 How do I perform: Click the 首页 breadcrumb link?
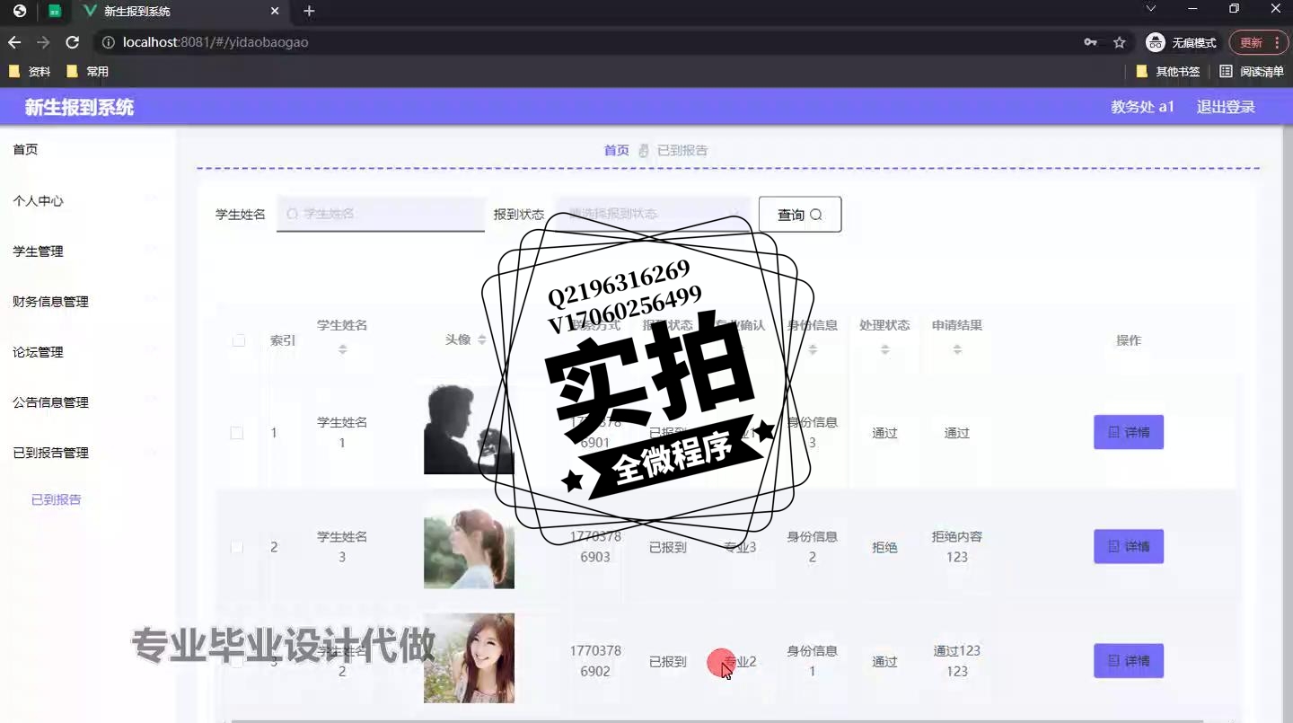[x=617, y=150]
